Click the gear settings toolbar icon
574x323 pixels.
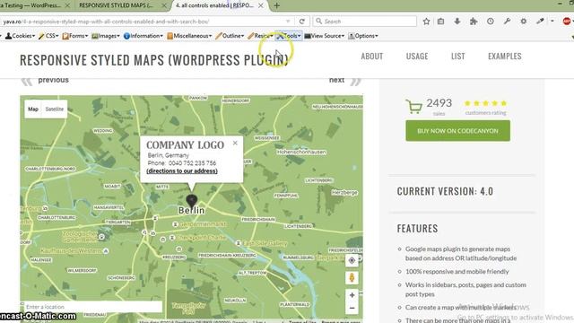pyautogui.click(x=524, y=22)
